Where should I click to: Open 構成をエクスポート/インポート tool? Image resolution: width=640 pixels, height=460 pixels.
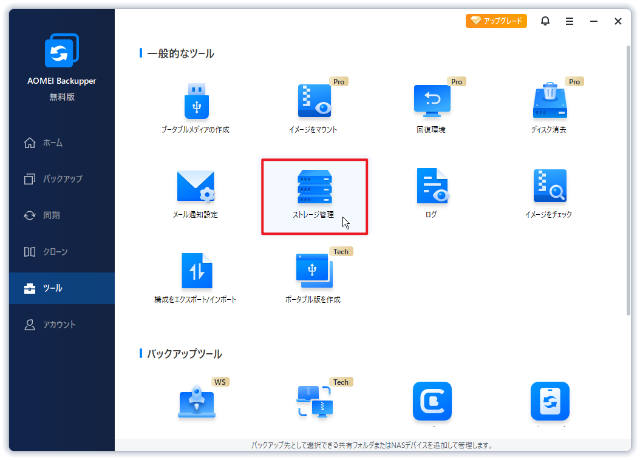(x=196, y=279)
